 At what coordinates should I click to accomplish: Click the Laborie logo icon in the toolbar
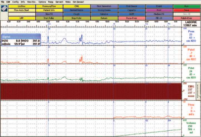point(4,9)
